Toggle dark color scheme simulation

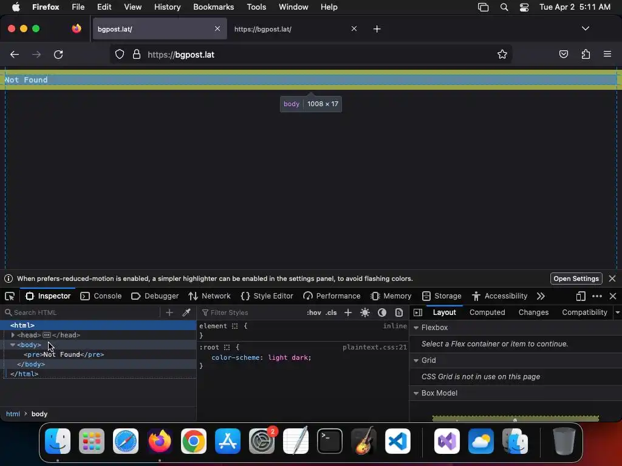coord(382,312)
